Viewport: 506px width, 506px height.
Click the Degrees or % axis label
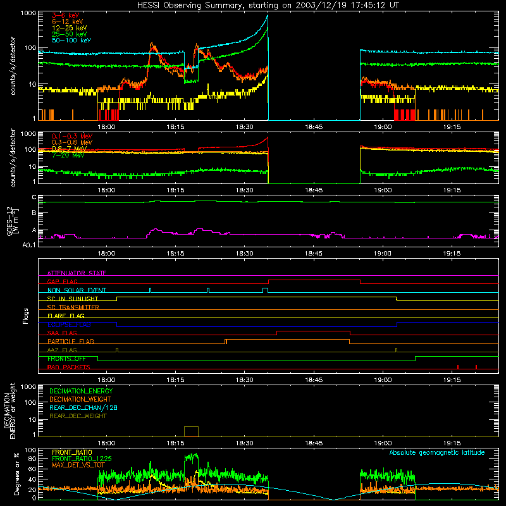pos(16,474)
